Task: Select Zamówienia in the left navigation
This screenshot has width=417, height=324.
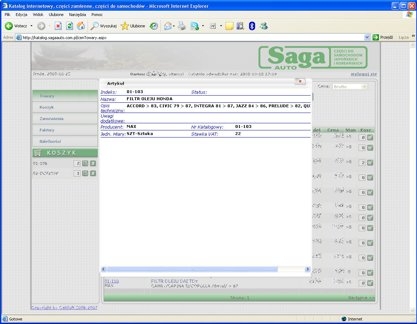Action: tap(65, 119)
